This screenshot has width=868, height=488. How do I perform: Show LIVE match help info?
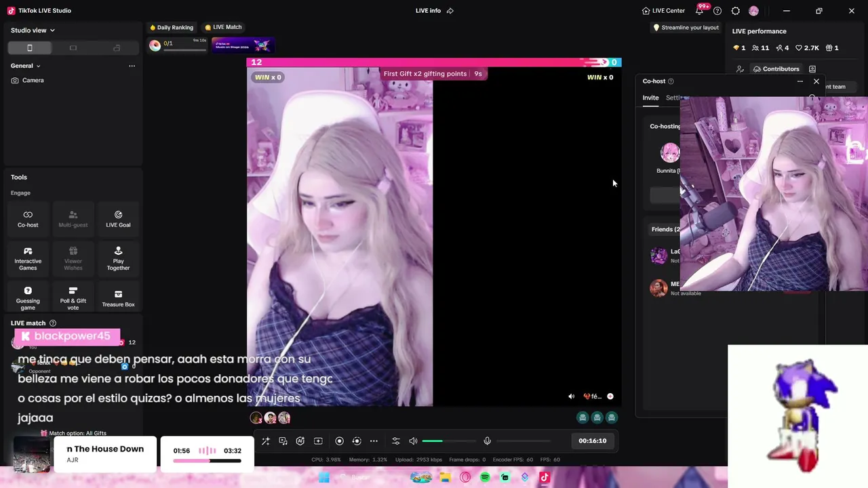coord(53,323)
